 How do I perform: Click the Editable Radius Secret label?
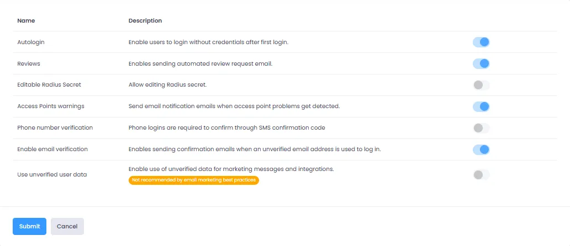click(x=49, y=85)
